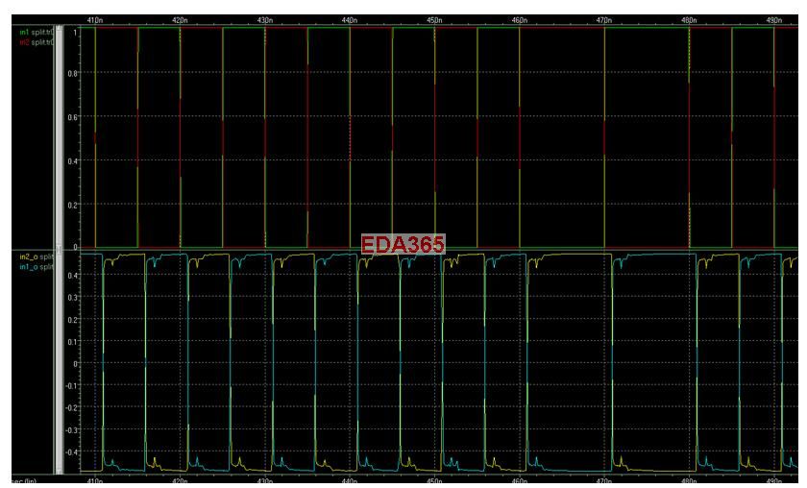Click the -0.2 value on lower Y axis
807x488 pixels.
click(x=71, y=407)
